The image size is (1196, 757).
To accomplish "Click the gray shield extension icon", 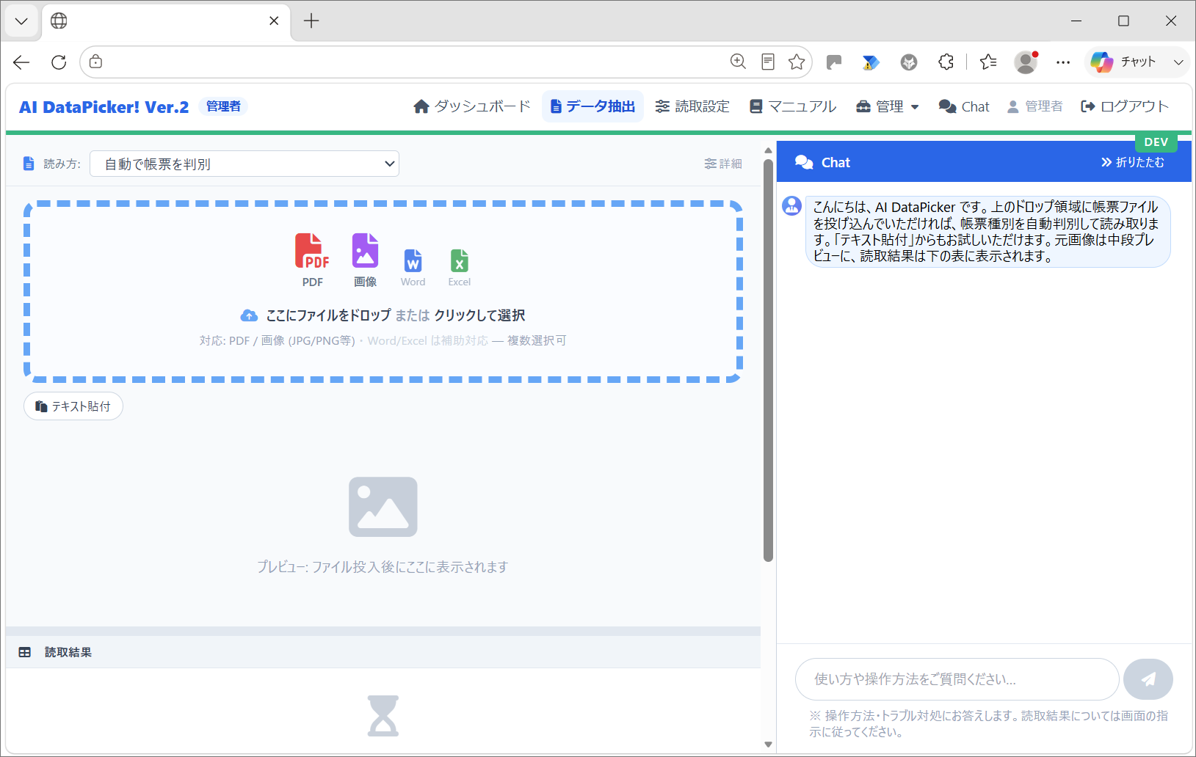I will pyautogui.click(x=909, y=62).
